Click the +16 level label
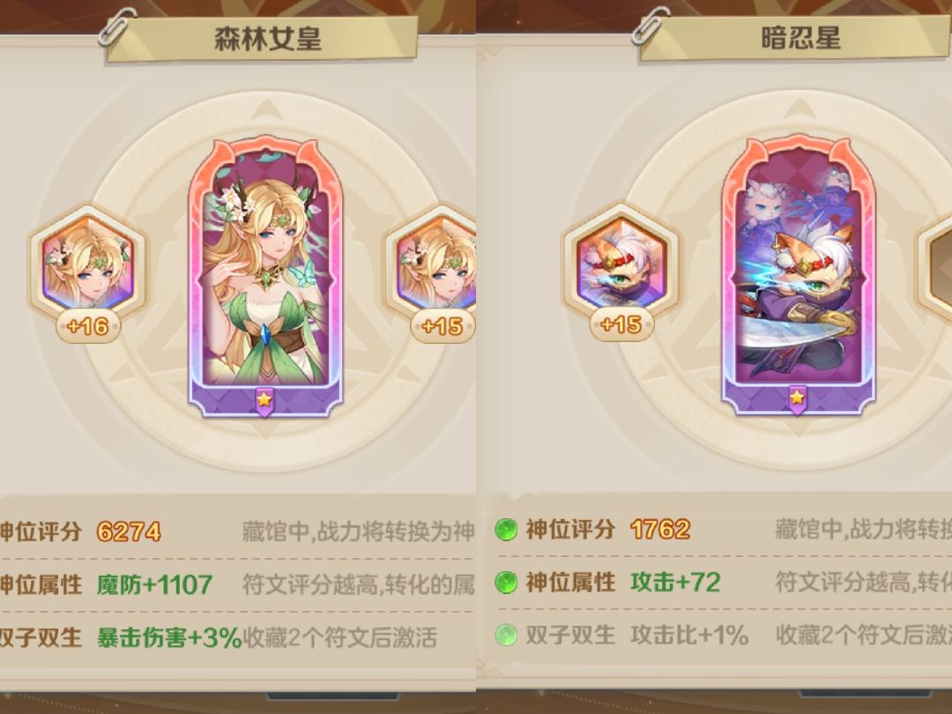Screen dimensions: 952x714 (88, 327)
